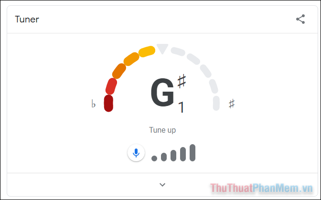Click the bright red gauge segment
Viewport: 321px width, 200px height.
(111, 86)
